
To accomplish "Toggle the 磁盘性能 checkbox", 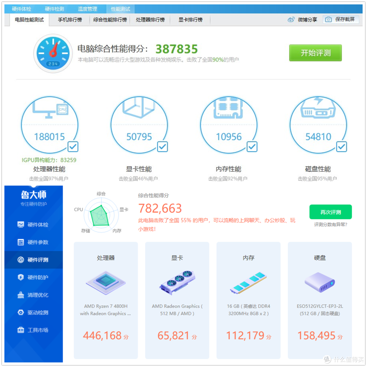I will pos(342,147).
